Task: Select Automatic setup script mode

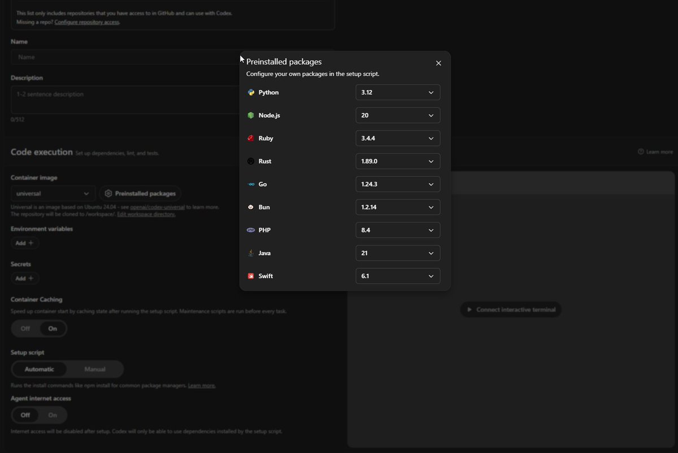Action: (40, 369)
